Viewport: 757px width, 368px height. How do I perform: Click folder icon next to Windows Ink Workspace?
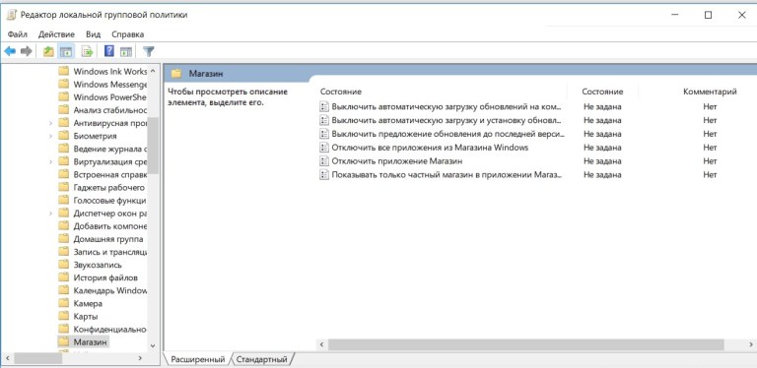click(x=63, y=71)
